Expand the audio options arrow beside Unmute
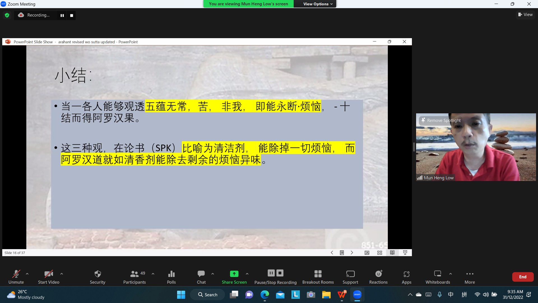The height and width of the screenshot is (303, 538). pyautogui.click(x=27, y=274)
